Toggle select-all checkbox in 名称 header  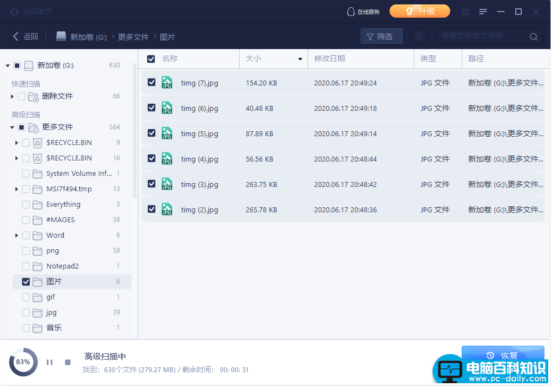coord(151,58)
